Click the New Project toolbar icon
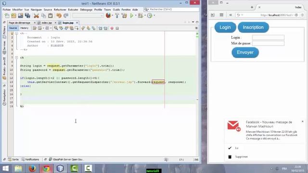The image size is (308, 173). tap(13, 15)
